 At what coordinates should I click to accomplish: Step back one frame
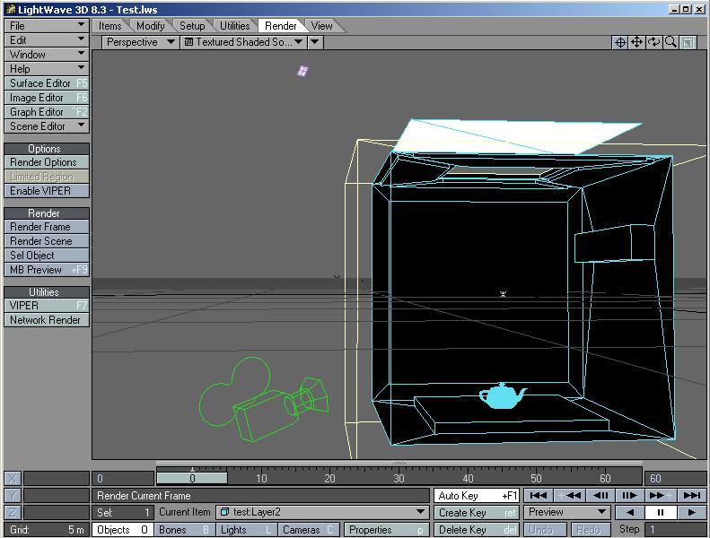point(600,496)
